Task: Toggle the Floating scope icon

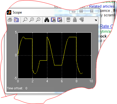Action: [x=68, y=20]
